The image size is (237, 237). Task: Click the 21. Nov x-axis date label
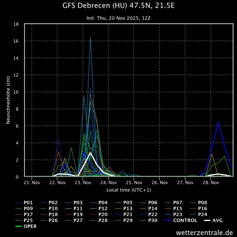click(x=32, y=183)
